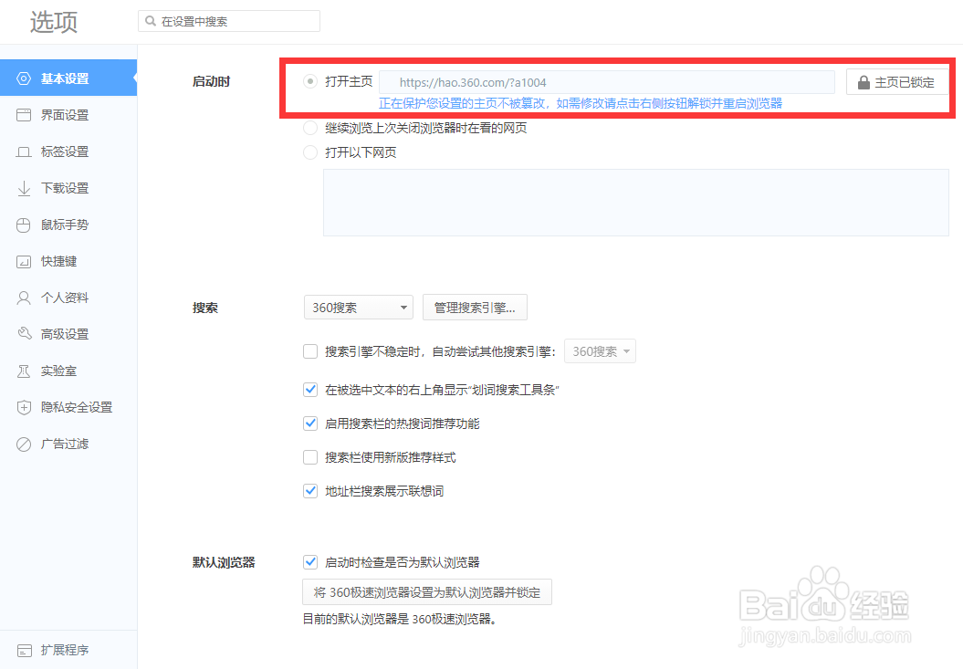Click 管理搜索引擎... button
The height and width of the screenshot is (669, 963).
[475, 308]
